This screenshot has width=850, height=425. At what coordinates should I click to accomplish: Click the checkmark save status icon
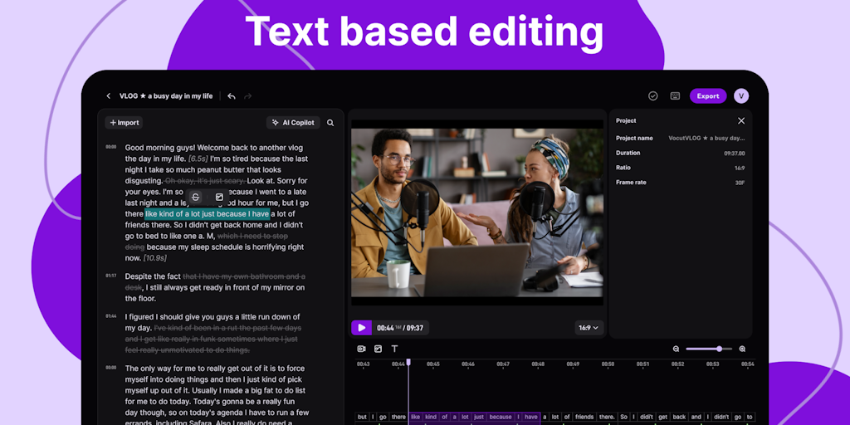[653, 96]
